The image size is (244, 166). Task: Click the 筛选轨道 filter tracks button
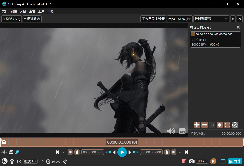pos(32,19)
